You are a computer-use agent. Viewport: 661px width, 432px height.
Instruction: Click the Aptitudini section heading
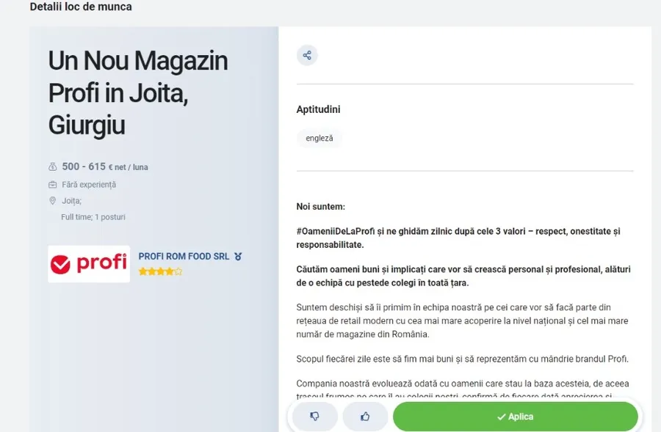[318, 110]
